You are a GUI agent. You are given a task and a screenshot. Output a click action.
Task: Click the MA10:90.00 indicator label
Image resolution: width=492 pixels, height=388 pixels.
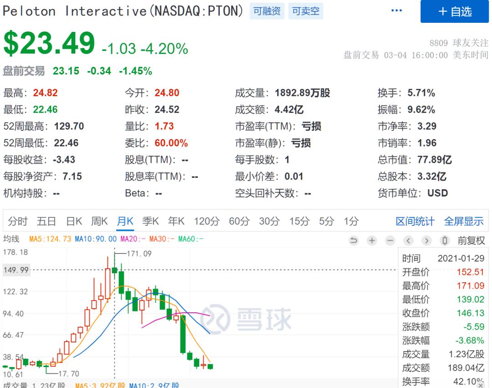click(96, 239)
